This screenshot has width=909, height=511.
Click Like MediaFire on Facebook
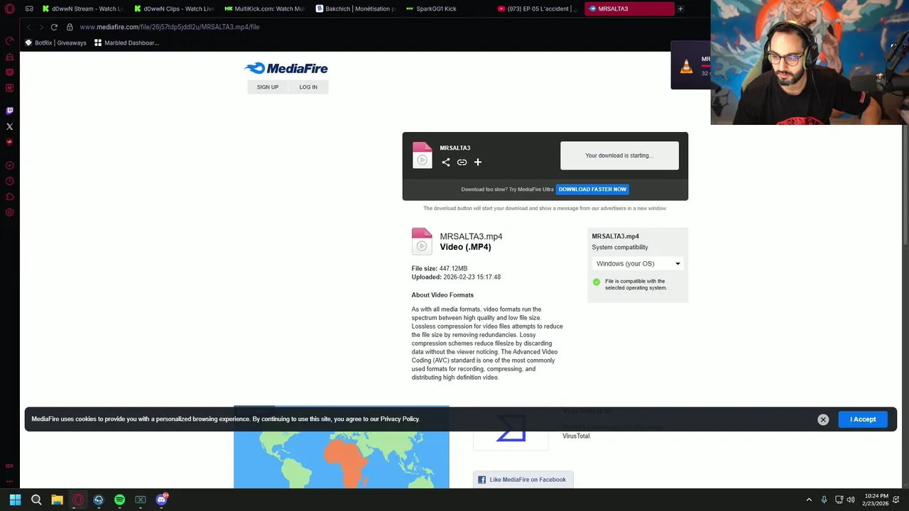coord(522,480)
